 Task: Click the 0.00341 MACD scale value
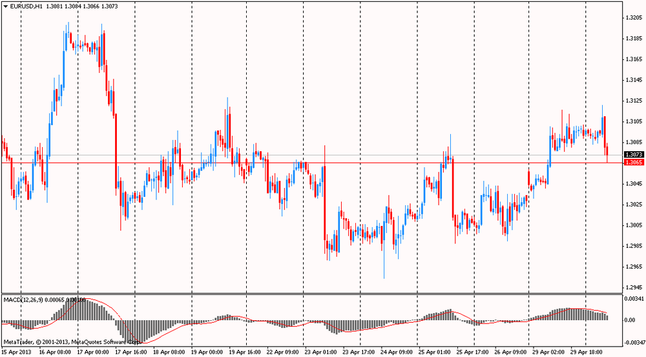click(633, 298)
